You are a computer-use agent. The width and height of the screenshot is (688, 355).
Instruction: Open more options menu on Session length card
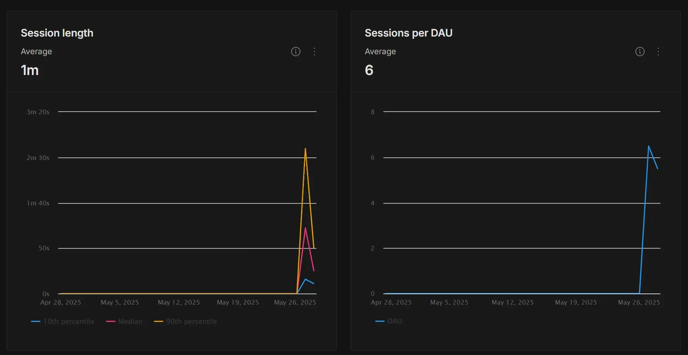tap(314, 52)
